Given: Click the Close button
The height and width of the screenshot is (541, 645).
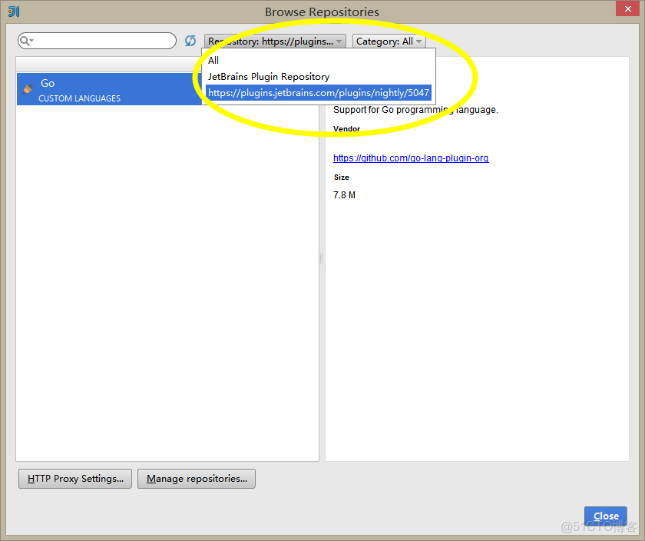Looking at the screenshot, I should [606, 516].
